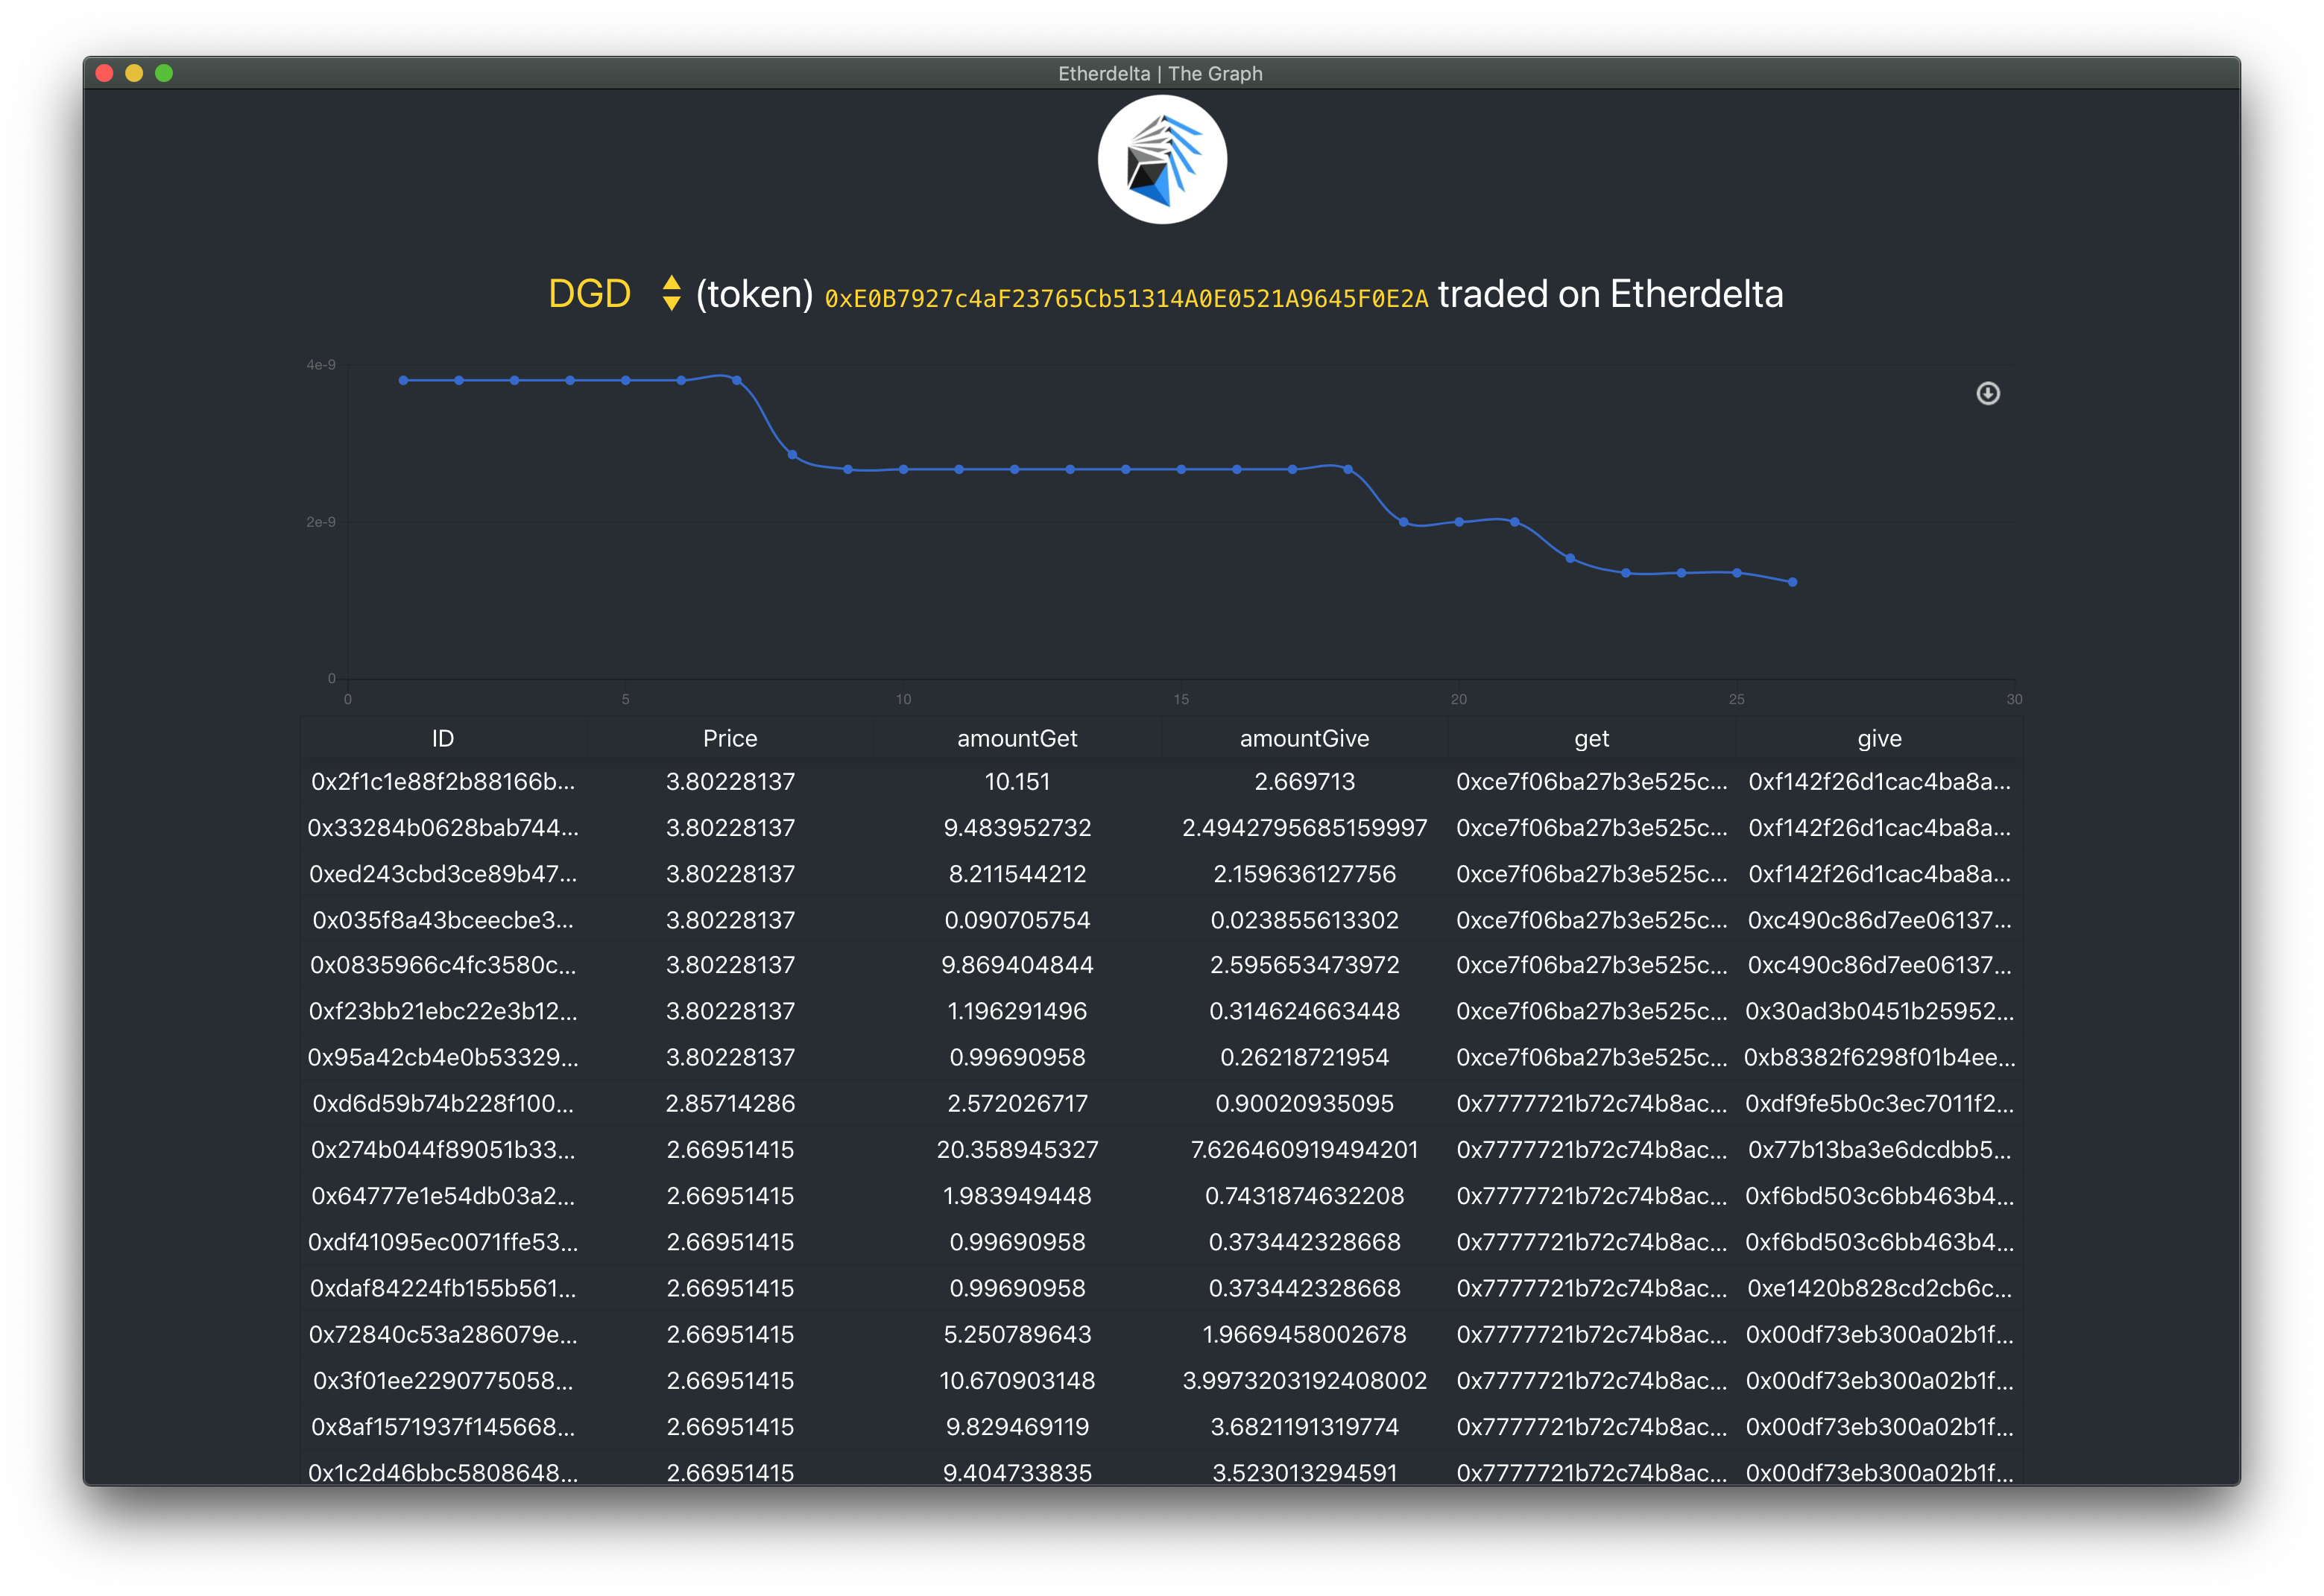The image size is (2324, 1596).
Task: Click the Price column header
Action: 729,738
